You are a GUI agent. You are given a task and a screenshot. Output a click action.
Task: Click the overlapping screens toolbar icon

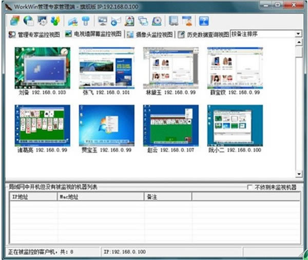(x=143, y=21)
